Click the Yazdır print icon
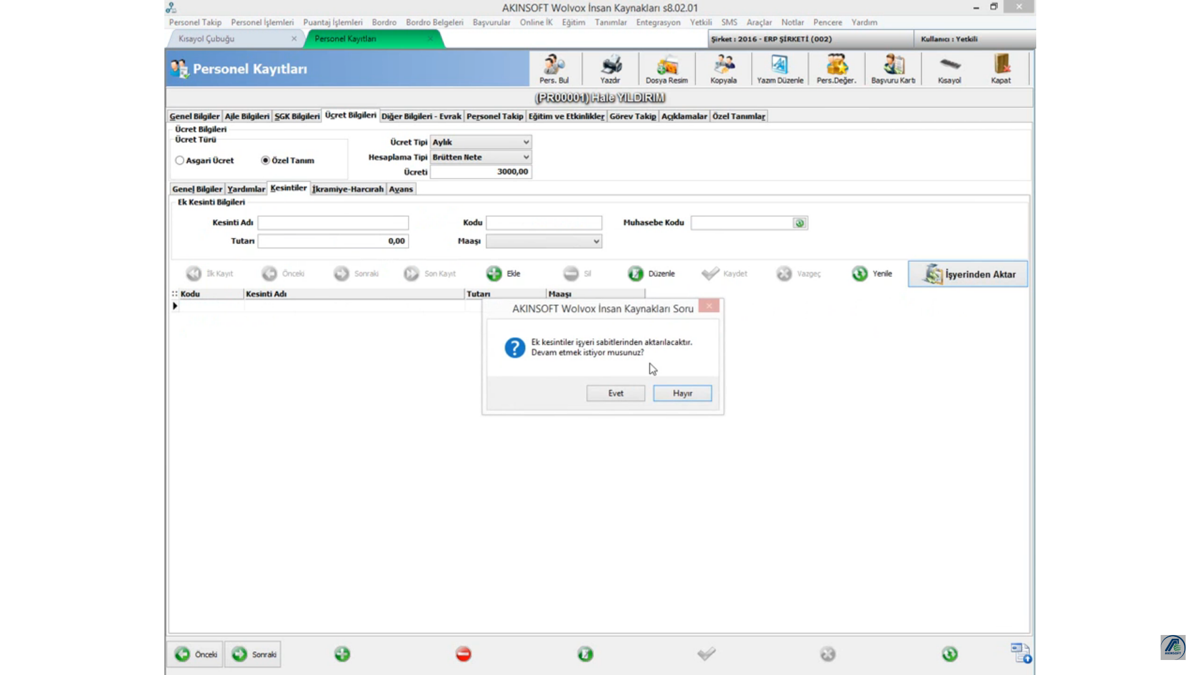This screenshot has width=1200, height=675. click(x=610, y=69)
